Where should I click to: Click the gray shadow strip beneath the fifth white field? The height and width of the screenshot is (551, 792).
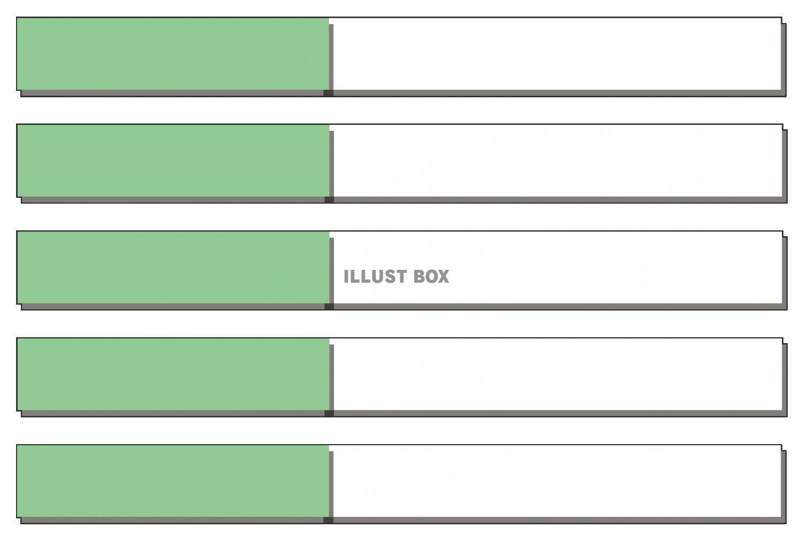pyautogui.click(x=560, y=521)
